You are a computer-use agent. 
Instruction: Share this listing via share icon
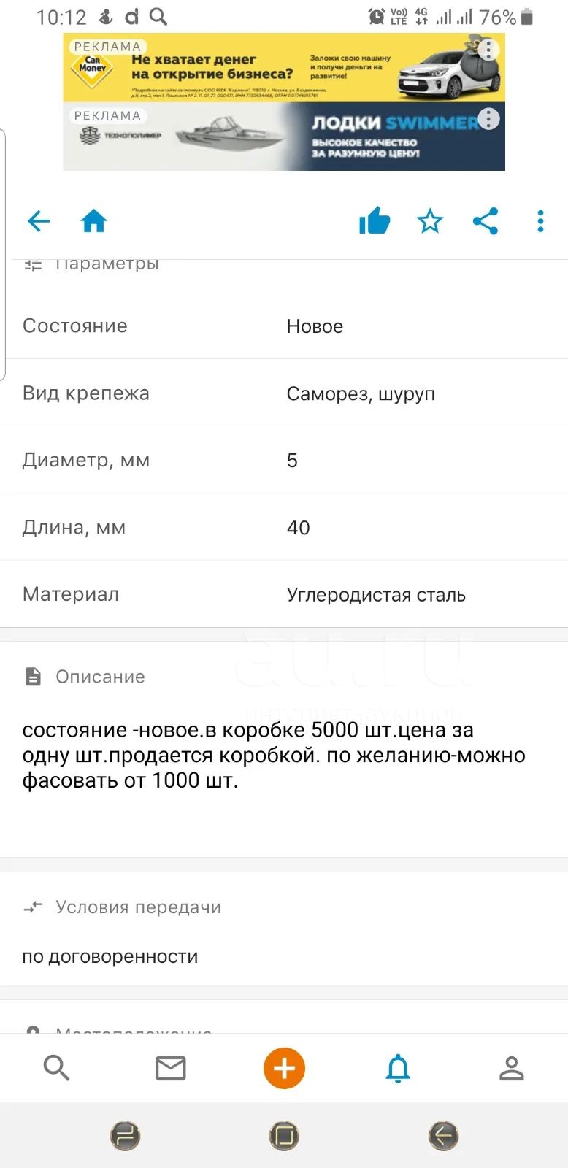point(486,220)
